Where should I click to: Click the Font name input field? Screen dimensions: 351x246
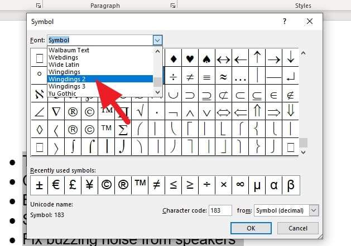point(100,40)
